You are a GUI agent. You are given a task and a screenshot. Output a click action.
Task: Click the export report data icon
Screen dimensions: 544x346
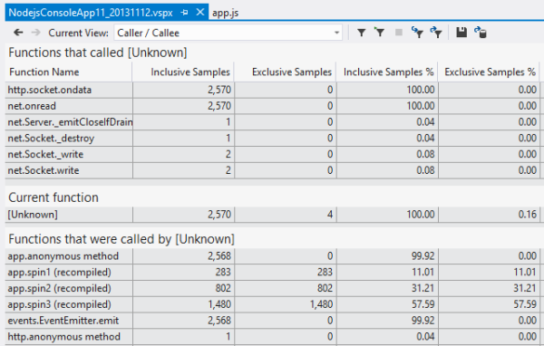pyautogui.click(x=481, y=33)
